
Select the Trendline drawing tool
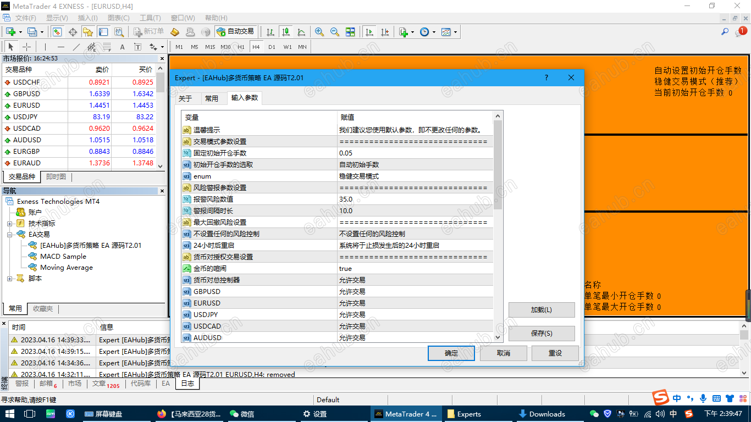(76, 47)
